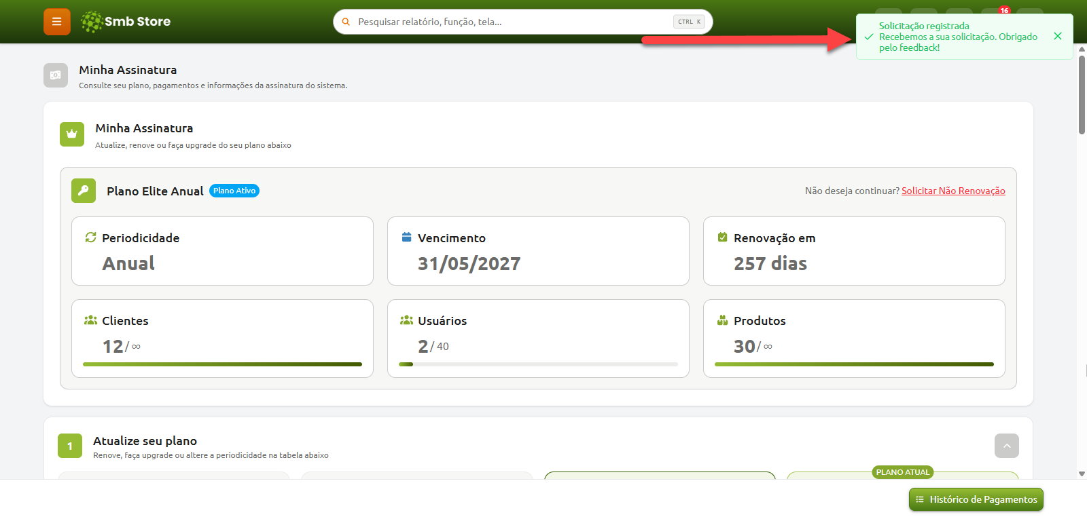The height and width of the screenshot is (519, 1087).
Task: Click the 'Atualize, renove ou faça upgrade' subtitle
Action: click(x=193, y=145)
